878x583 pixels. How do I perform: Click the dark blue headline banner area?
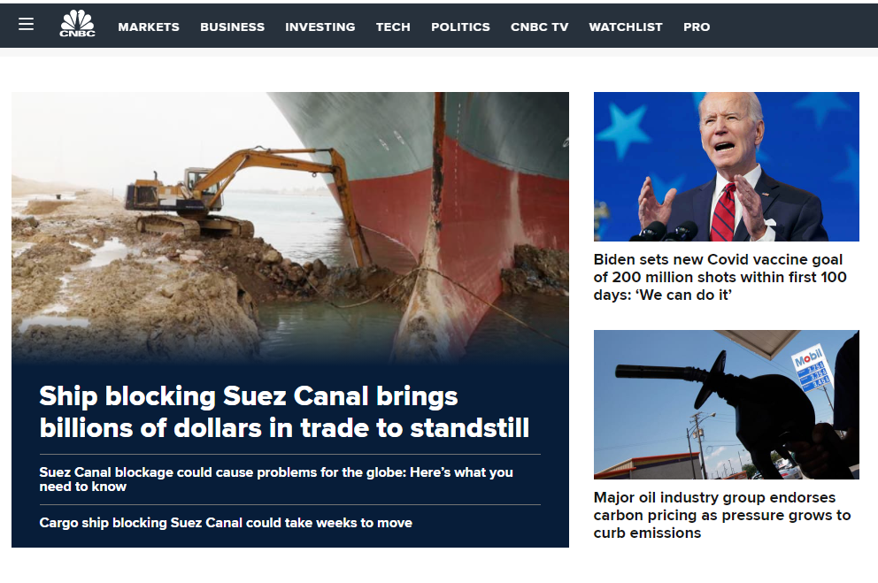[x=290, y=455]
